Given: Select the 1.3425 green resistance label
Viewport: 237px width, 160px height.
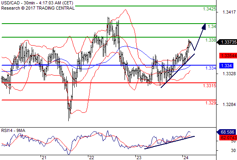Looking at the screenshot, I should pos(209,9).
